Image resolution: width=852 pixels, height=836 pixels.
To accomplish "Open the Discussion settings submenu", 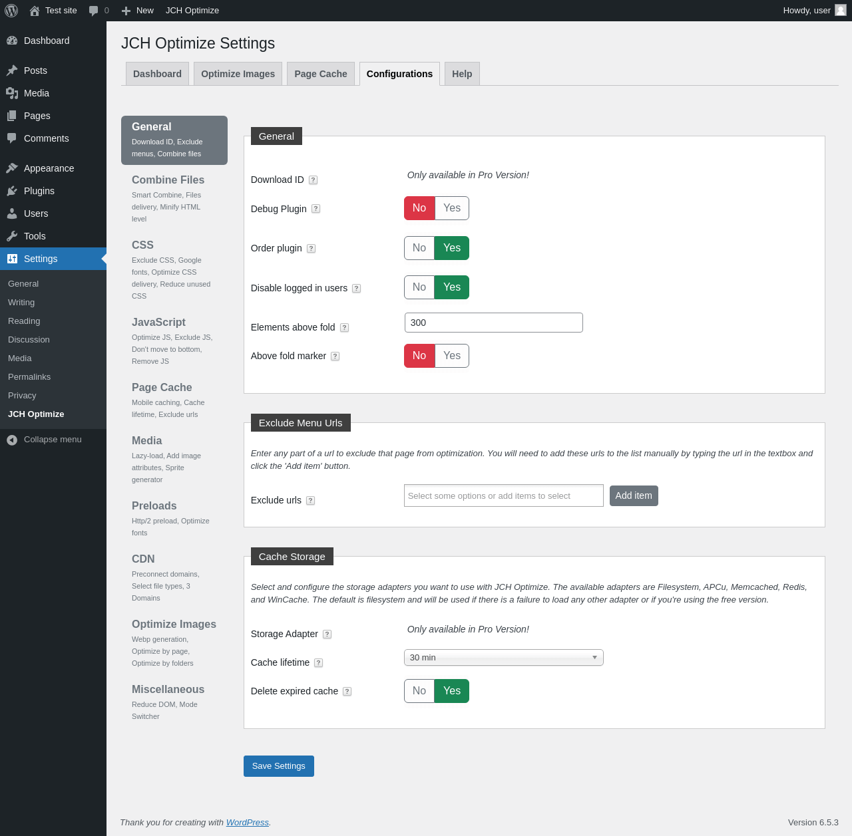I will [x=29, y=340].
